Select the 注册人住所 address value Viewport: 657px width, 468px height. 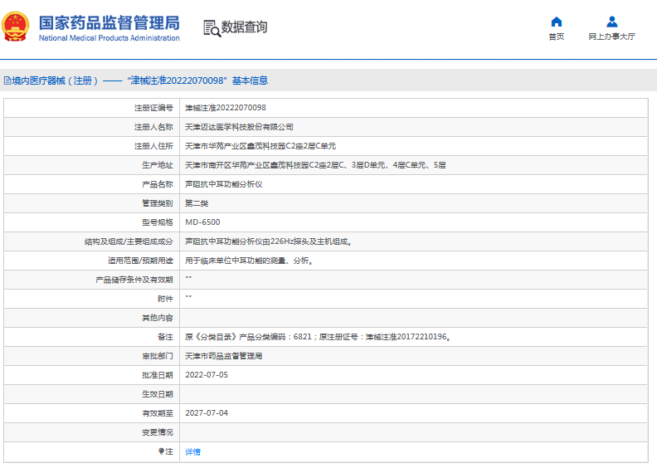click(260, 146)
